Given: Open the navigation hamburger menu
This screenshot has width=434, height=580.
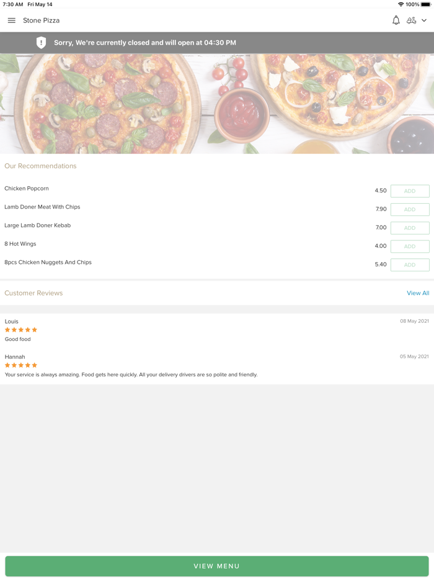Looking at the screenshot, I should click(11, 20).
